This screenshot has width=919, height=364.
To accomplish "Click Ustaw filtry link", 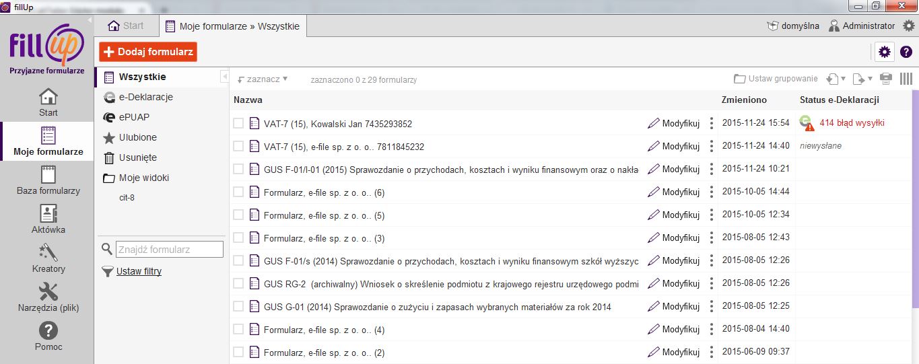I will pos(139,271).
